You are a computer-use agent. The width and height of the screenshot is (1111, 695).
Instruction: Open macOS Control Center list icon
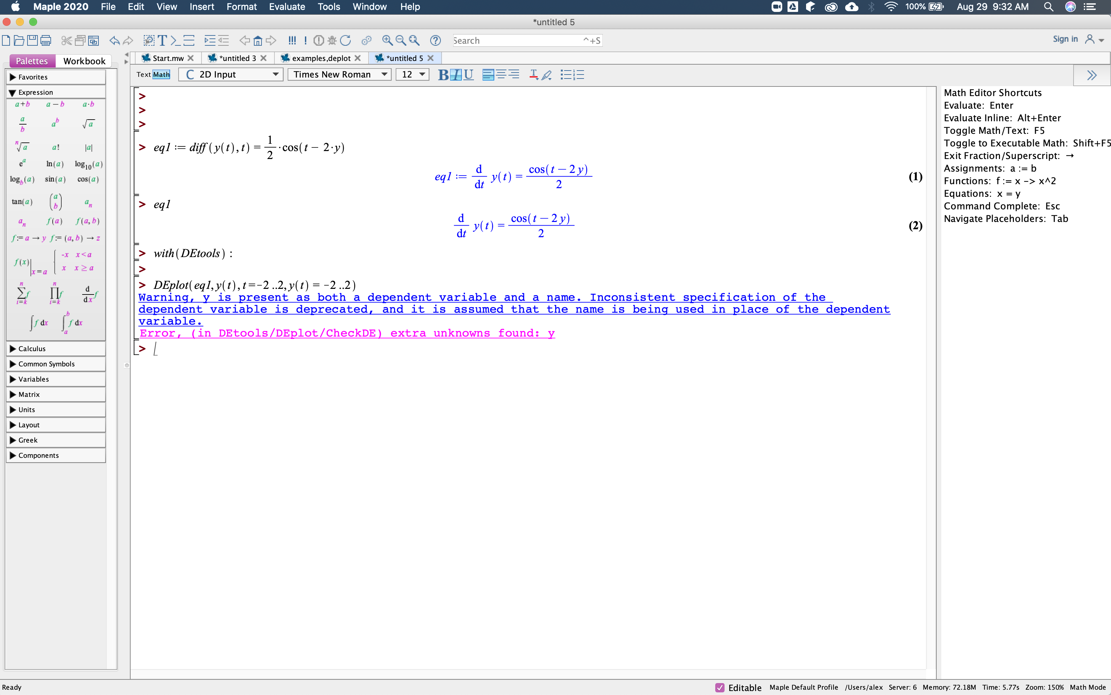click(1090, 7)
